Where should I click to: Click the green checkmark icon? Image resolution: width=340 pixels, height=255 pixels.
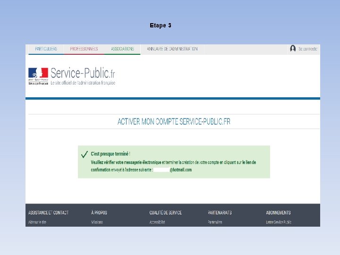tap(84, 154)
